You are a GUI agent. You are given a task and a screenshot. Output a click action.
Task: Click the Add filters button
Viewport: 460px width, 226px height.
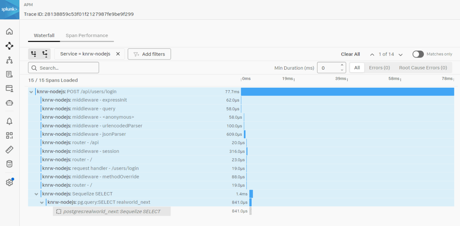point(149,54)
